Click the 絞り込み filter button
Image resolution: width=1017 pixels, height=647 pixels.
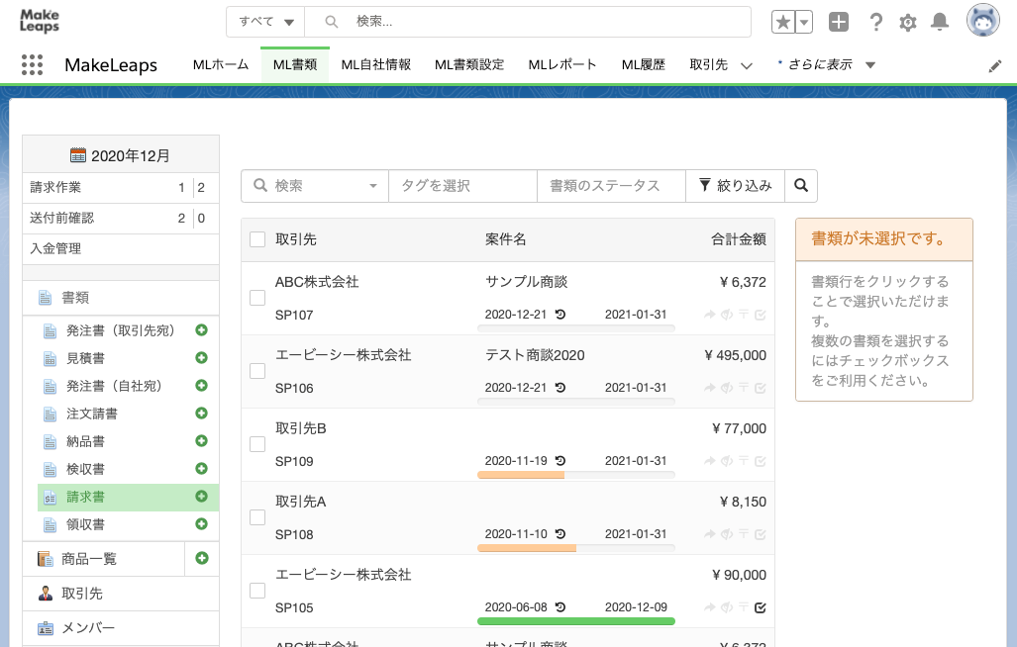pos(735,185)
